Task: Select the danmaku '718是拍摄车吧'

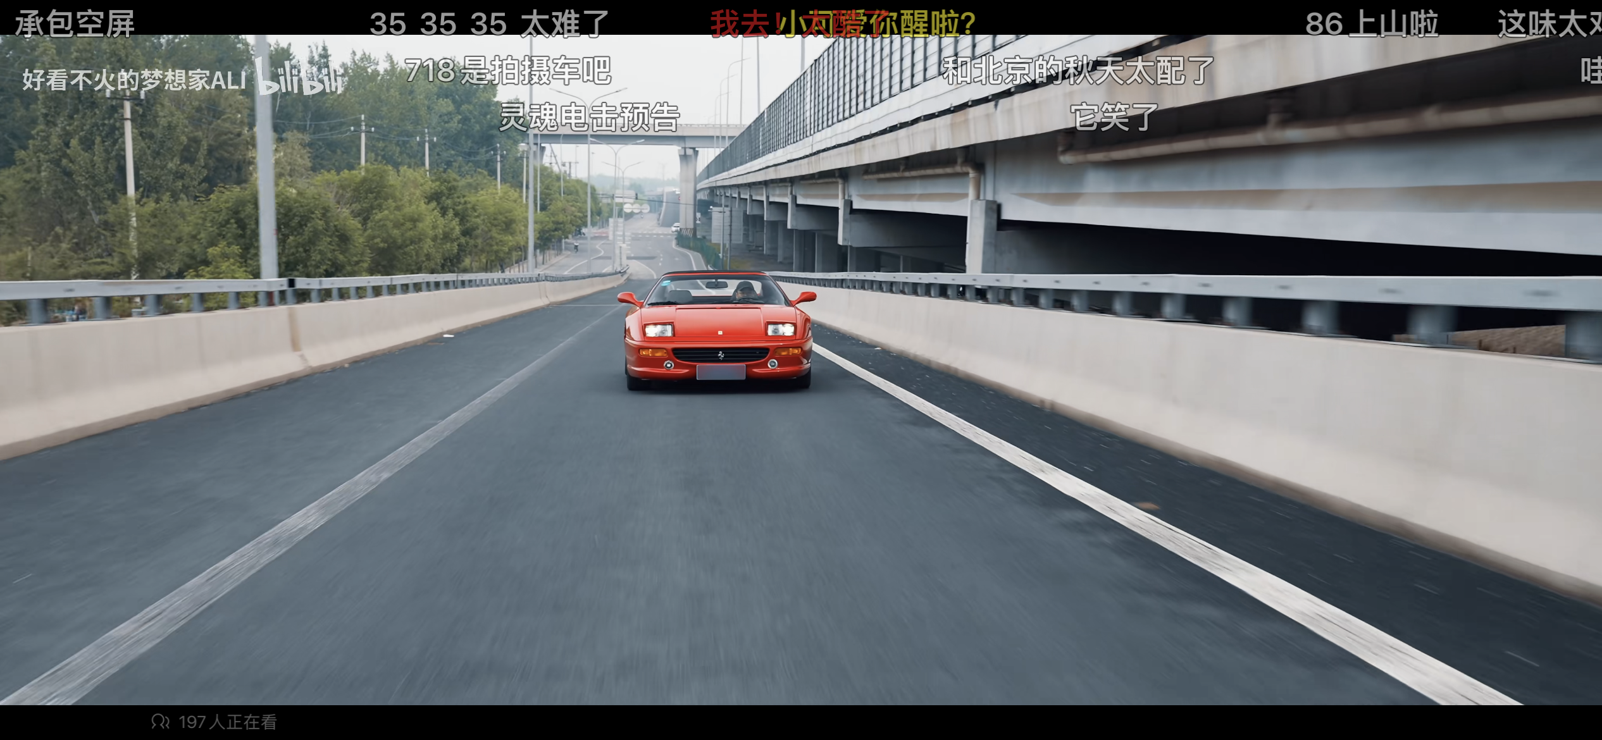Action: [x=507, y=70]
